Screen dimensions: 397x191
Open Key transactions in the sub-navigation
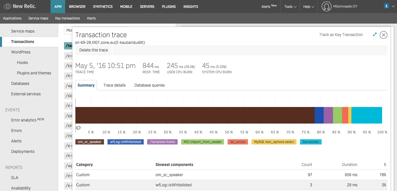(67, 18)
